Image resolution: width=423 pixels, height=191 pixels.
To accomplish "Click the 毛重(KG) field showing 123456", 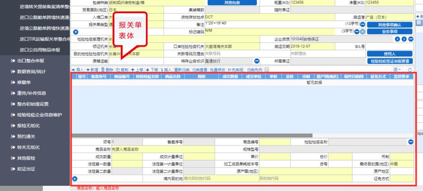I will [x=313, y=3].
